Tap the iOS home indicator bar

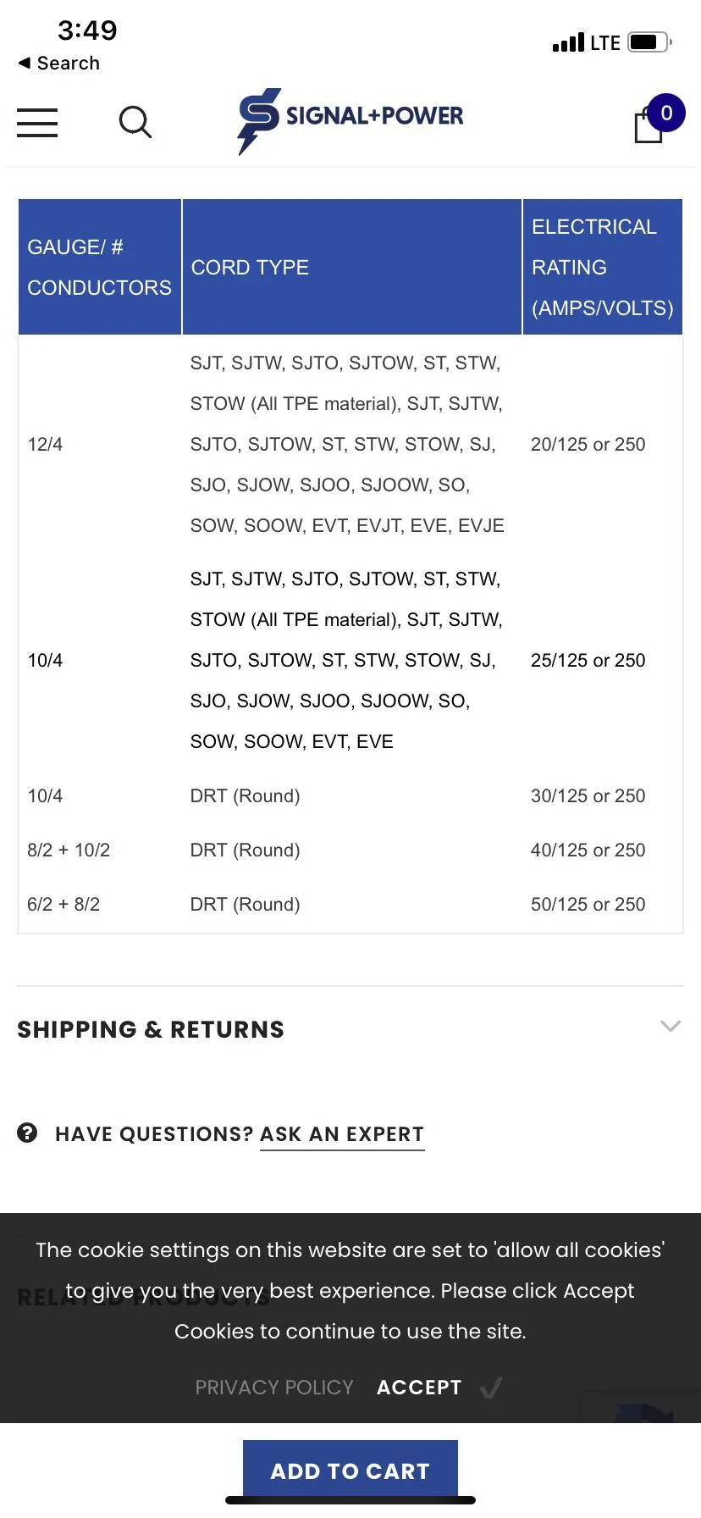click(350, 1500)
